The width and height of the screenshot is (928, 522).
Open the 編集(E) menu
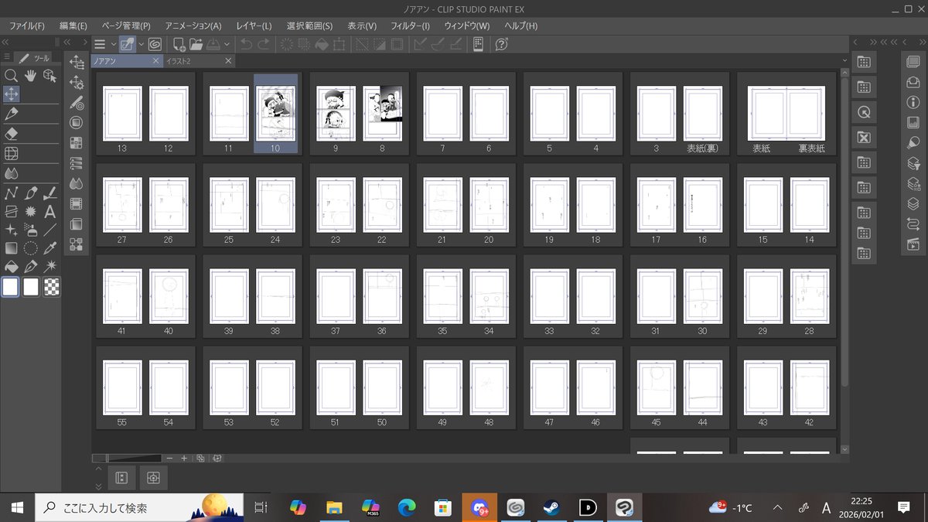(x=73, y=26)
